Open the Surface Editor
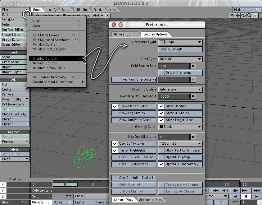Image resolution: width=262 pixels, height=205 pixels. point(14,30)
